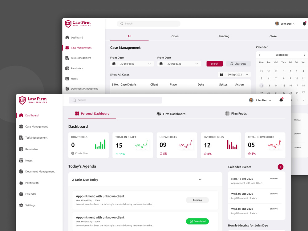The width and height of the screenshot is (308, 231).
Task: Switch to Firm Feeds tab
Action: [x=236, y=114]
